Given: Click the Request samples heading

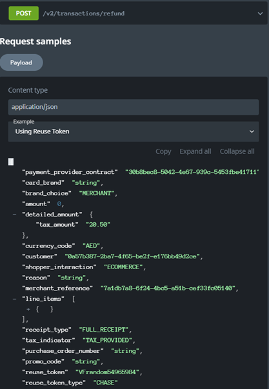Looking at the screenshot, I should click(x=35, y=41).
